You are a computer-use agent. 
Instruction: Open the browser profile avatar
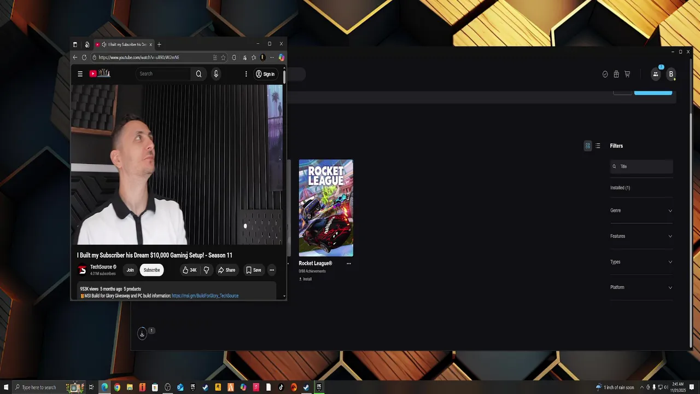coord(262,57)
